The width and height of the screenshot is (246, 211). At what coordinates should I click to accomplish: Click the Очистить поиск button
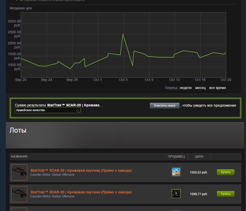[165, 105]
